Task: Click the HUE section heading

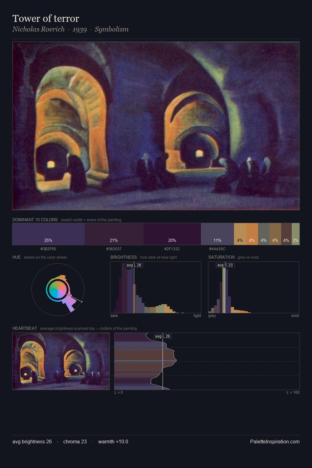Action: (x=17, y=257)
